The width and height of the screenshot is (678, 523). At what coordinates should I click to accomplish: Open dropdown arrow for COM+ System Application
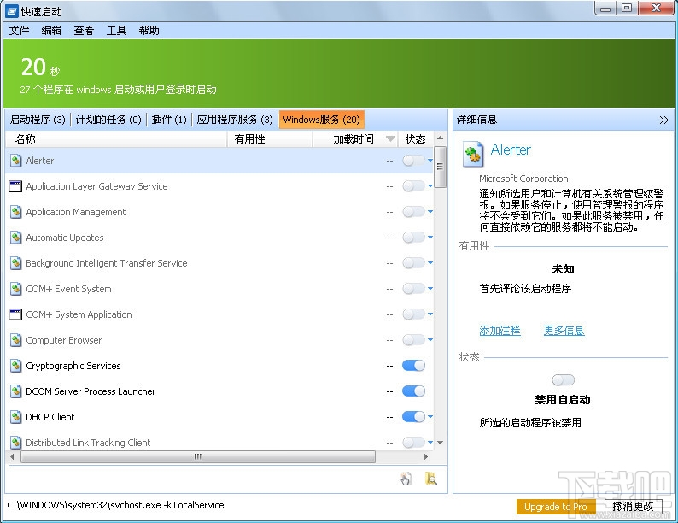coord(430,314)
